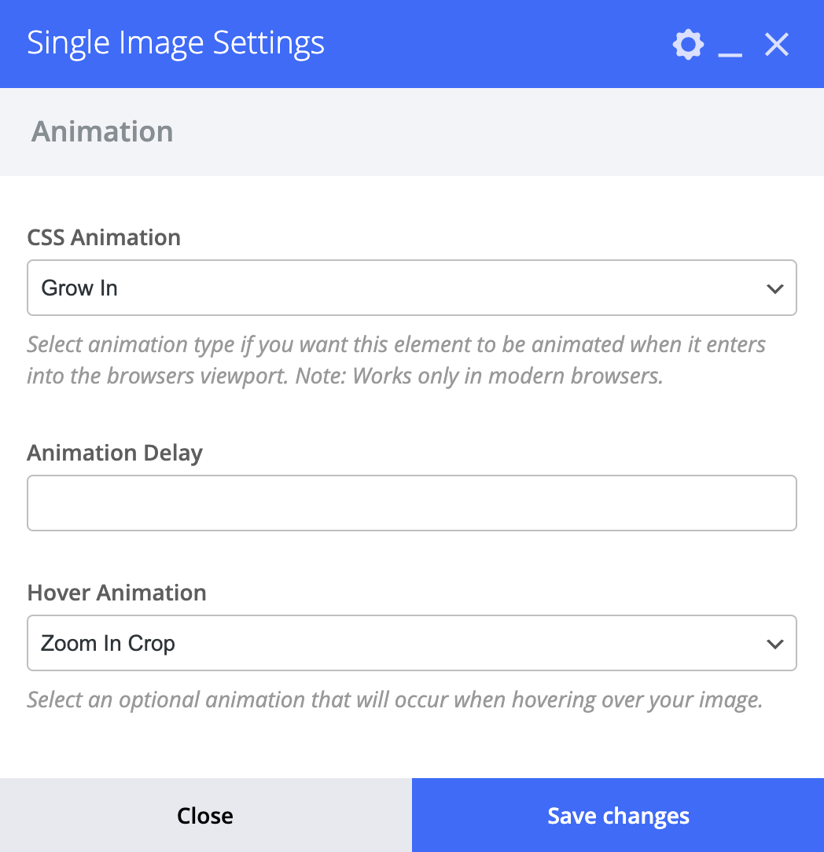Click the Save changes button
Viewport: 824px width, 852px height.
(618, 815)
